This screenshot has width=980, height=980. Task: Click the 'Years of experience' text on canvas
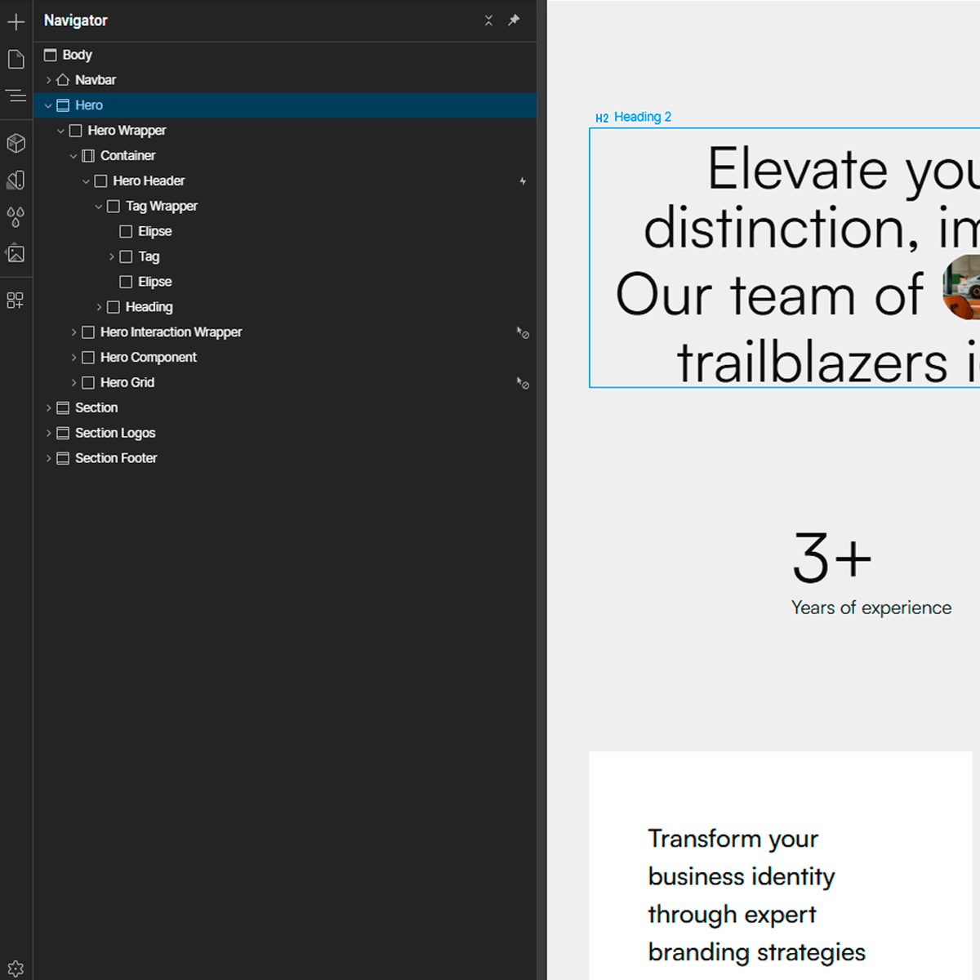(x=871, y=608)
